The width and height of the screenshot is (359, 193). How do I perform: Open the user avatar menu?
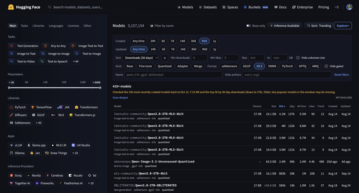pyautogui.click(x=349, y=7)
